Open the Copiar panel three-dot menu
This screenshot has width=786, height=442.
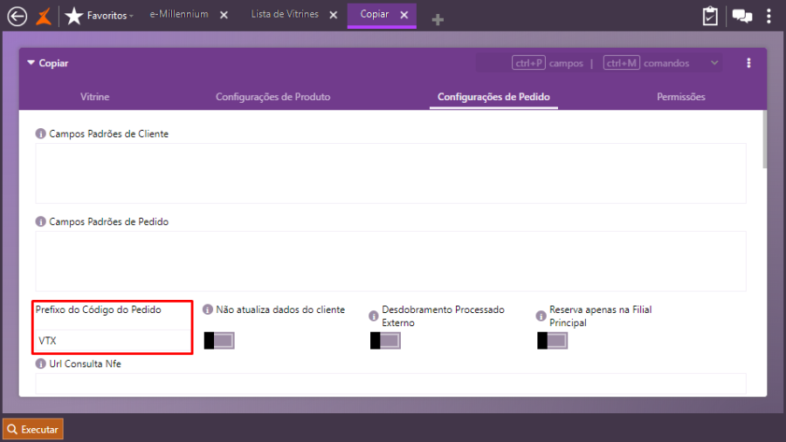[x=749, y=63]
